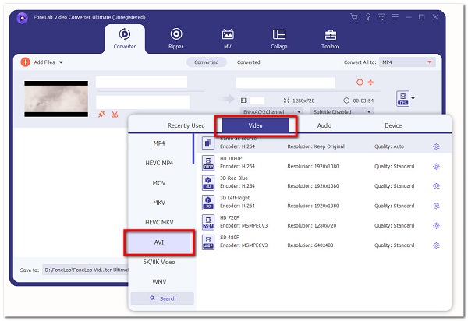
Task: Select the HEVC MKV format
Action: [159, 222]
